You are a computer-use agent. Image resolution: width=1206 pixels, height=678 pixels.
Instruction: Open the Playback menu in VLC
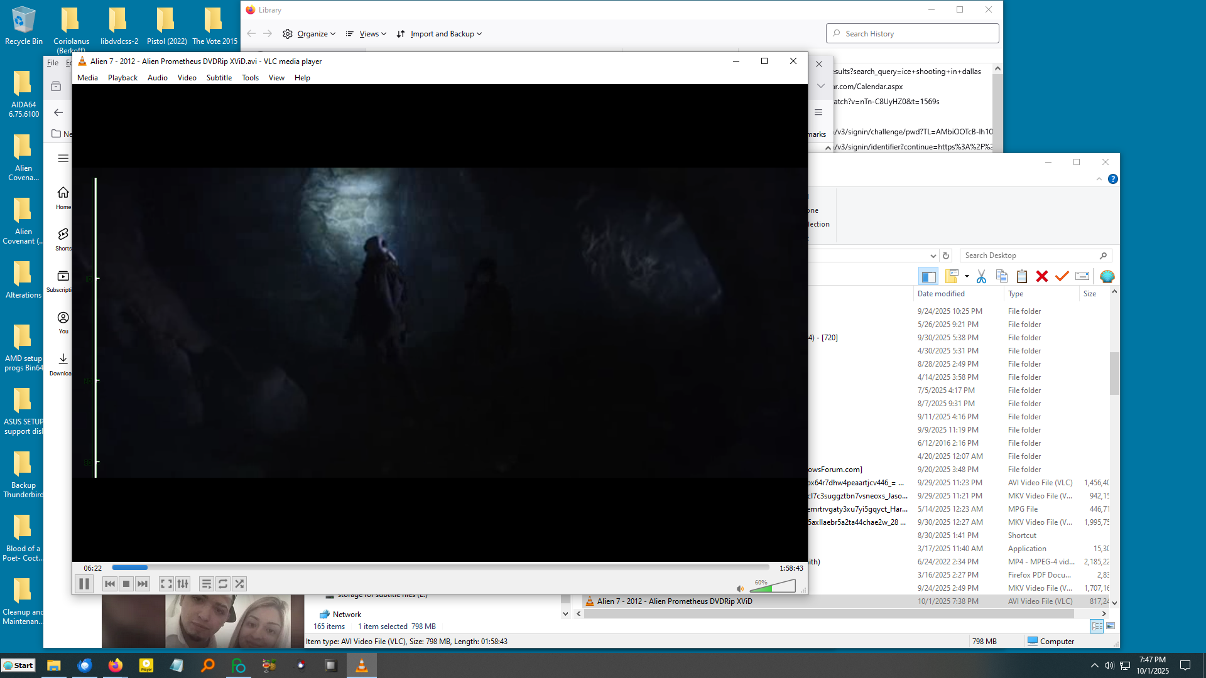click(x=122, y=78)
